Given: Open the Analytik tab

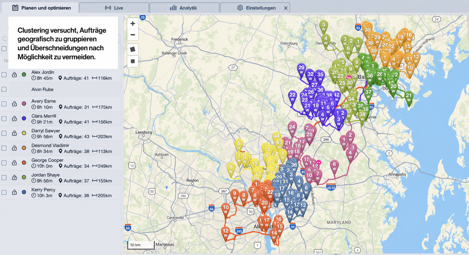Looking at the screenshot, I should click(184, 8).
